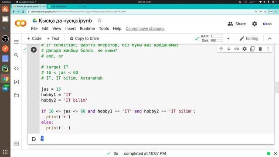Open Colab settings gear in header
The height and width of the screenshot is (157, 279).
(255, 24)
